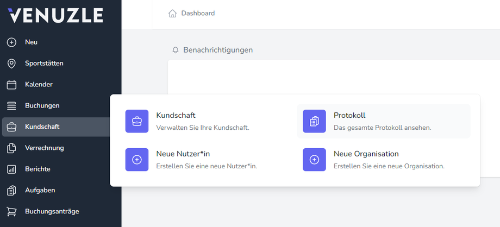
Task: Click the Venuzle logo
Action: point(55,15)
